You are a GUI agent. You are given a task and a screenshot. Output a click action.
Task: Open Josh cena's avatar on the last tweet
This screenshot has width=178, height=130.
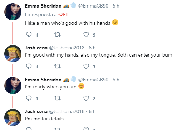(x=13, y=117)
